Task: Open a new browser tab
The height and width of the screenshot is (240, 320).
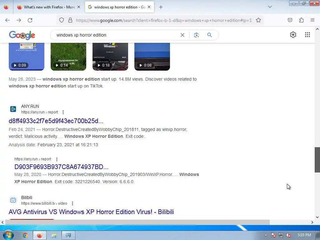Action: click(161, 7)
